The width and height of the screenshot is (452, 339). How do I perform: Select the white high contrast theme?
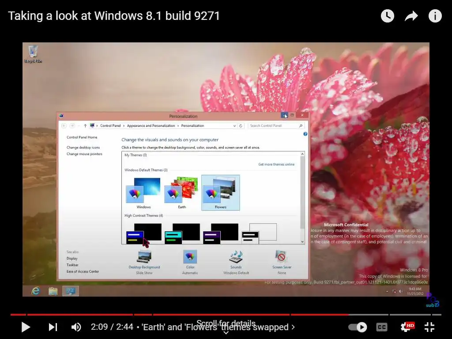coord(259,234)
